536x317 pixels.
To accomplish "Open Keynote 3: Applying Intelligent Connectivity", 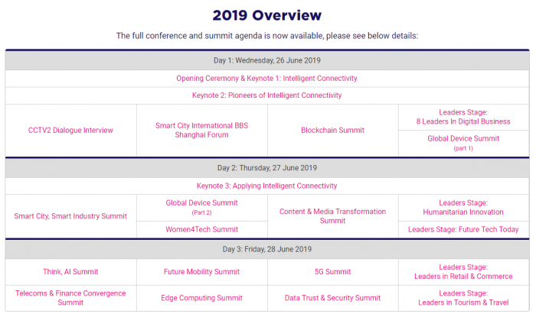I will click(266, 186).
